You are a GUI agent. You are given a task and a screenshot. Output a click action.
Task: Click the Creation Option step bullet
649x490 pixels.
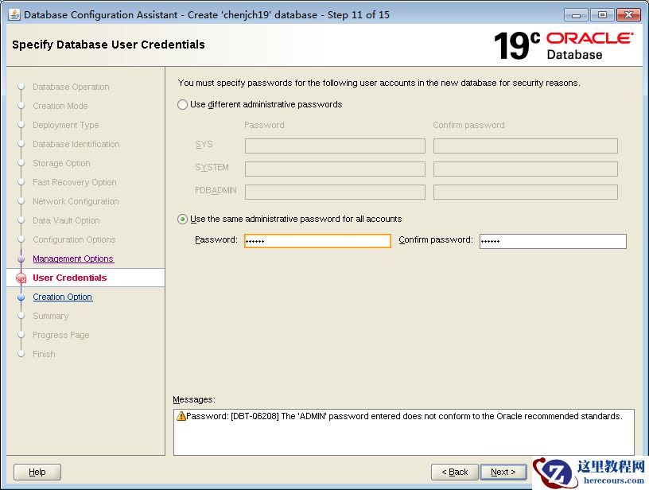(21, 297)
